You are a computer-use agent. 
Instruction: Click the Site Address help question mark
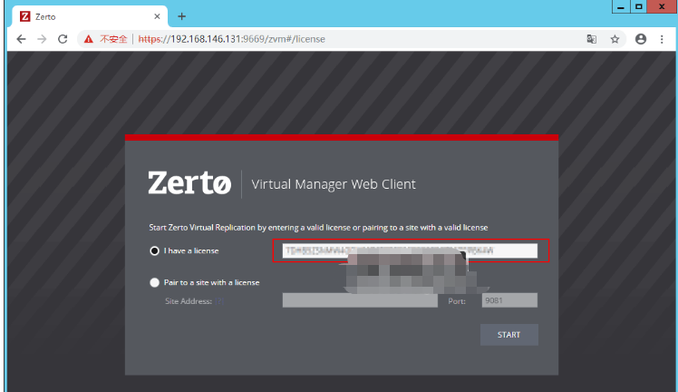click(x=219, y=301)
